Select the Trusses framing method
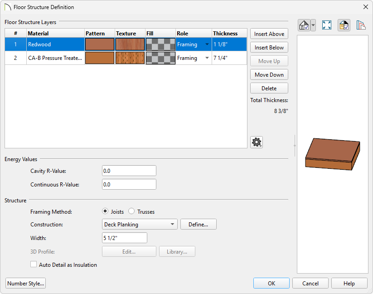 pos(131,211)
